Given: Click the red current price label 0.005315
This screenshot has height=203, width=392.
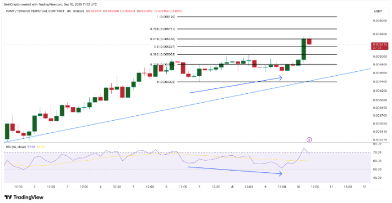Looking at the screenshot, I should [379, 46].
